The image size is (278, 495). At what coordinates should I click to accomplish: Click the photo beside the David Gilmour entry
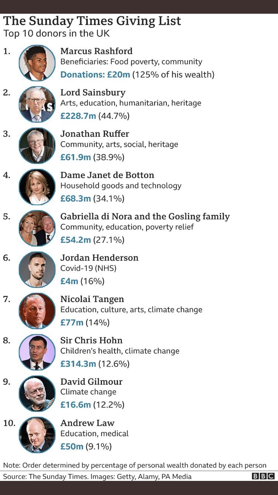(x=37, y=393)
